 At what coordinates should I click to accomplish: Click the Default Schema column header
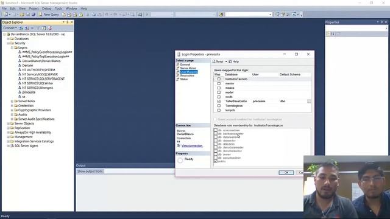point(290,74)
